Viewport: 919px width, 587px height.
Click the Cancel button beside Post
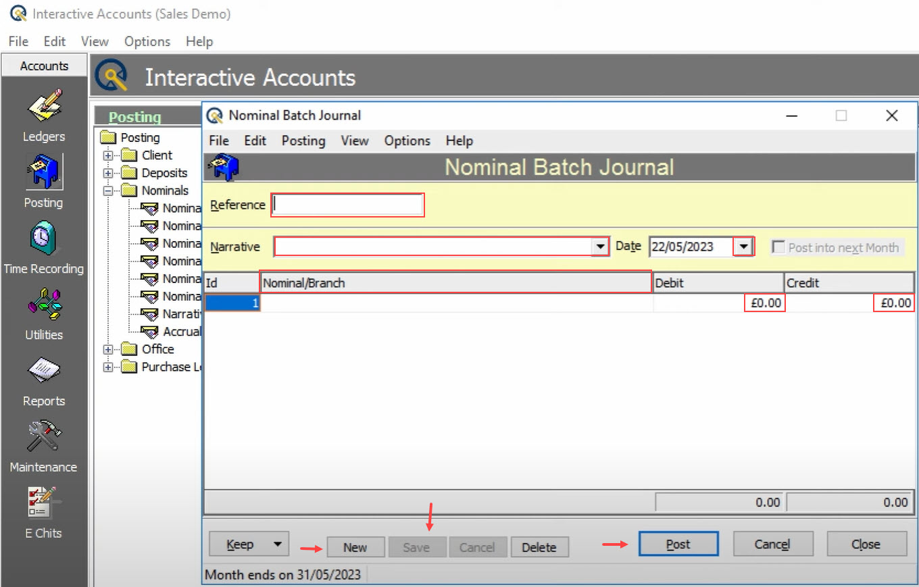[772, 544]
